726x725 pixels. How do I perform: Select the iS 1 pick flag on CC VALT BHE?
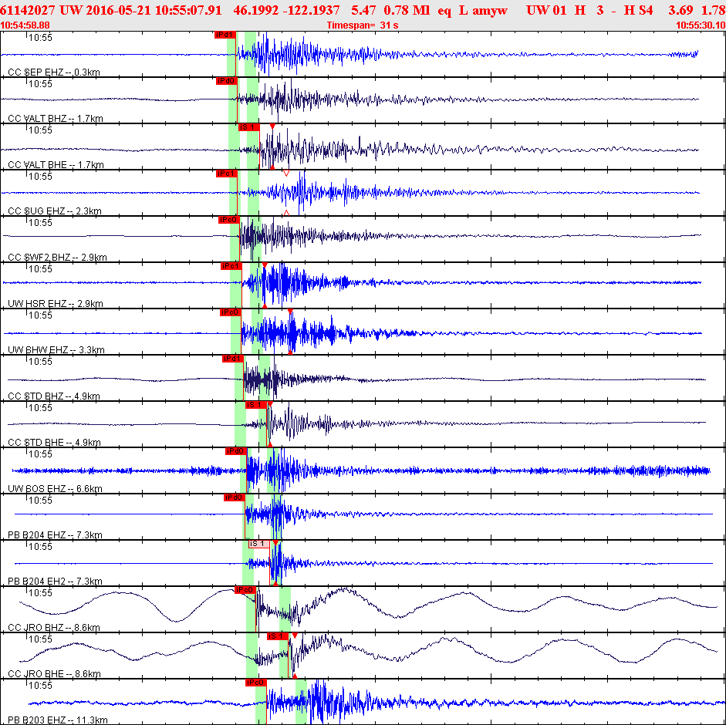[x=248, y=127]
